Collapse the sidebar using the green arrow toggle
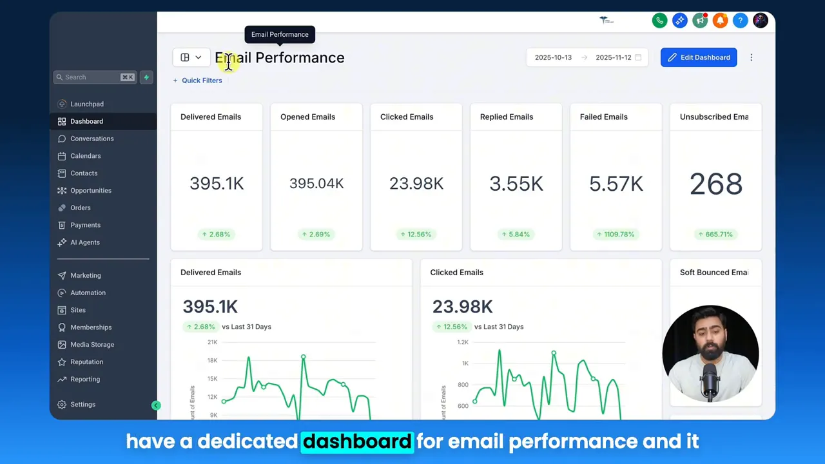This screenshot has width=825, height=464. [156, 405]
